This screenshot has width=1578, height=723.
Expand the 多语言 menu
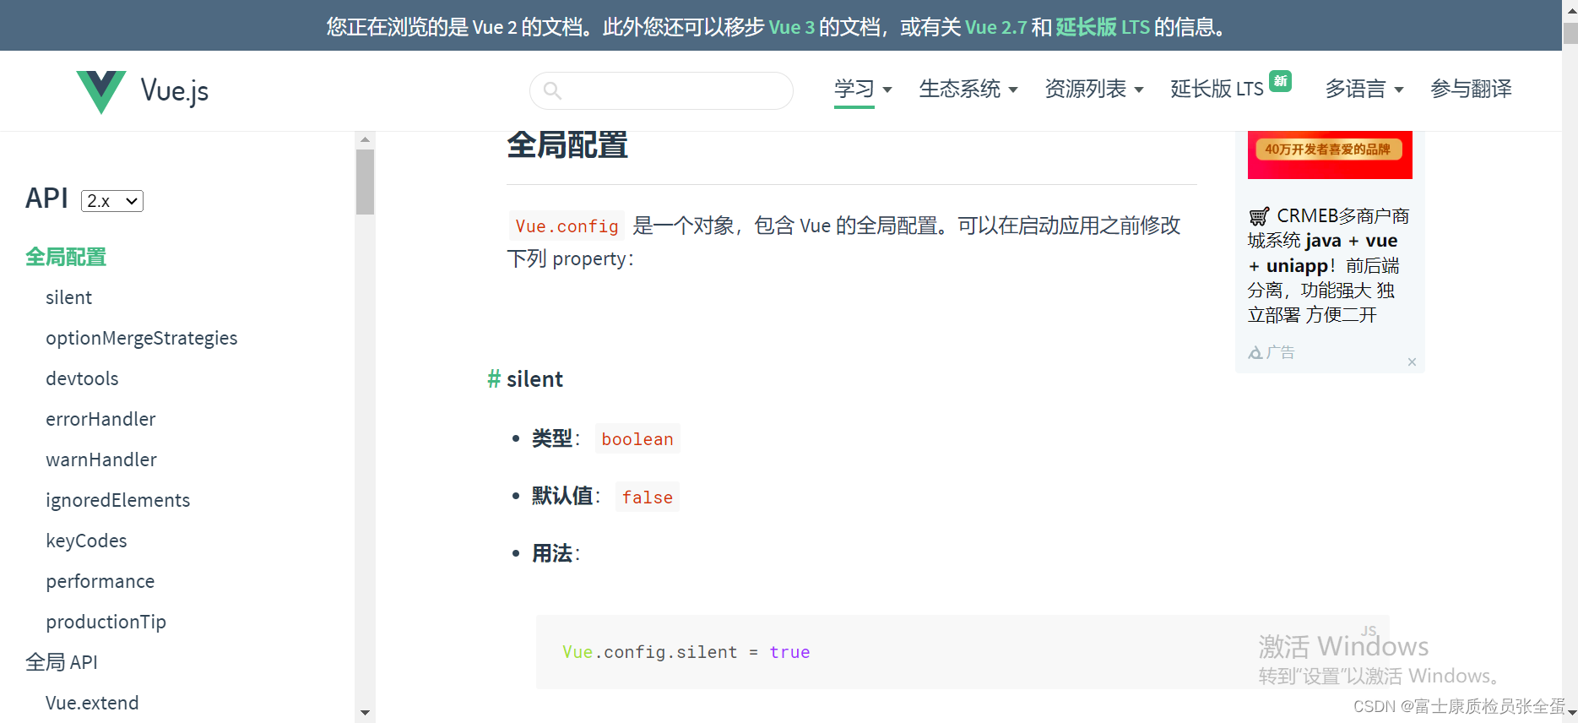click(x=1364, y=89)
